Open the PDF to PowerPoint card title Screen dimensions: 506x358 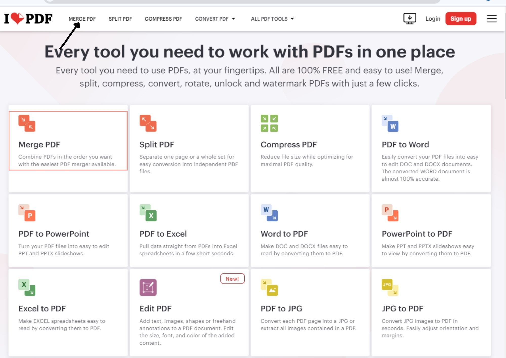(54, 234)
